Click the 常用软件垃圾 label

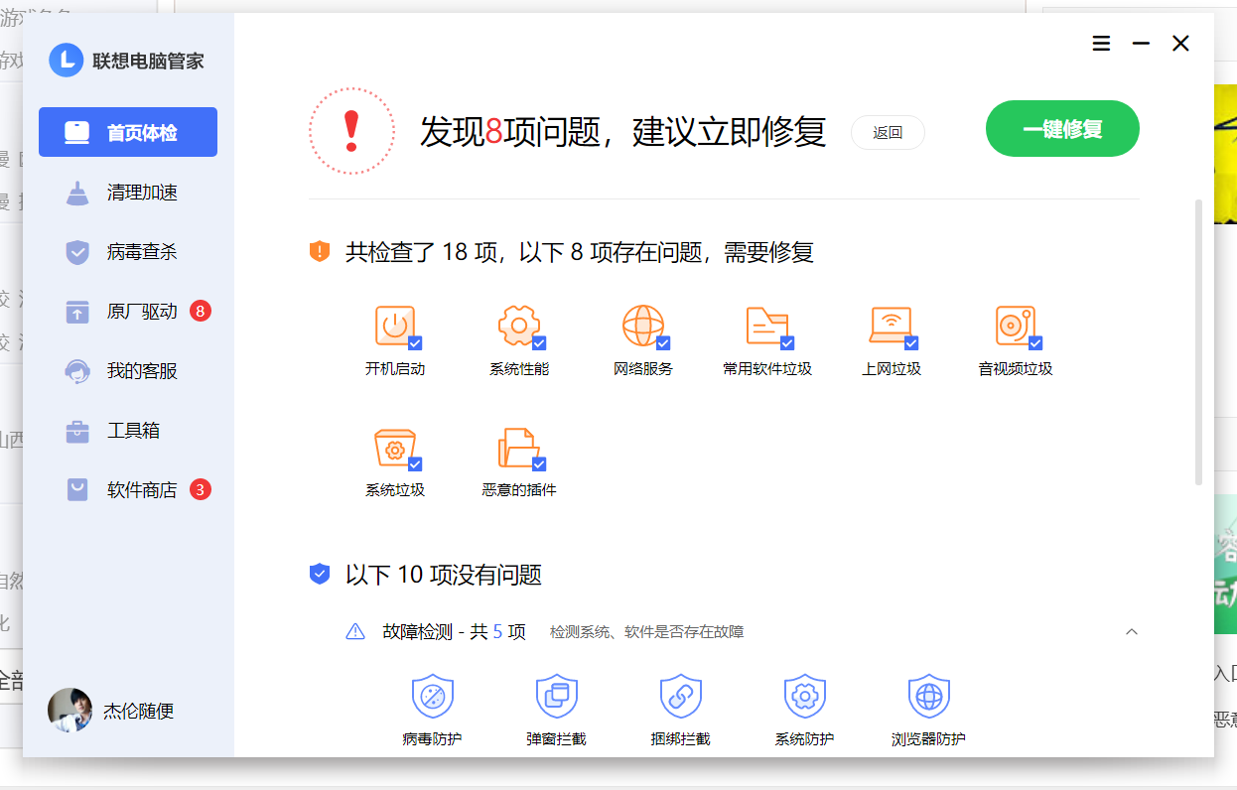(767, 369)
